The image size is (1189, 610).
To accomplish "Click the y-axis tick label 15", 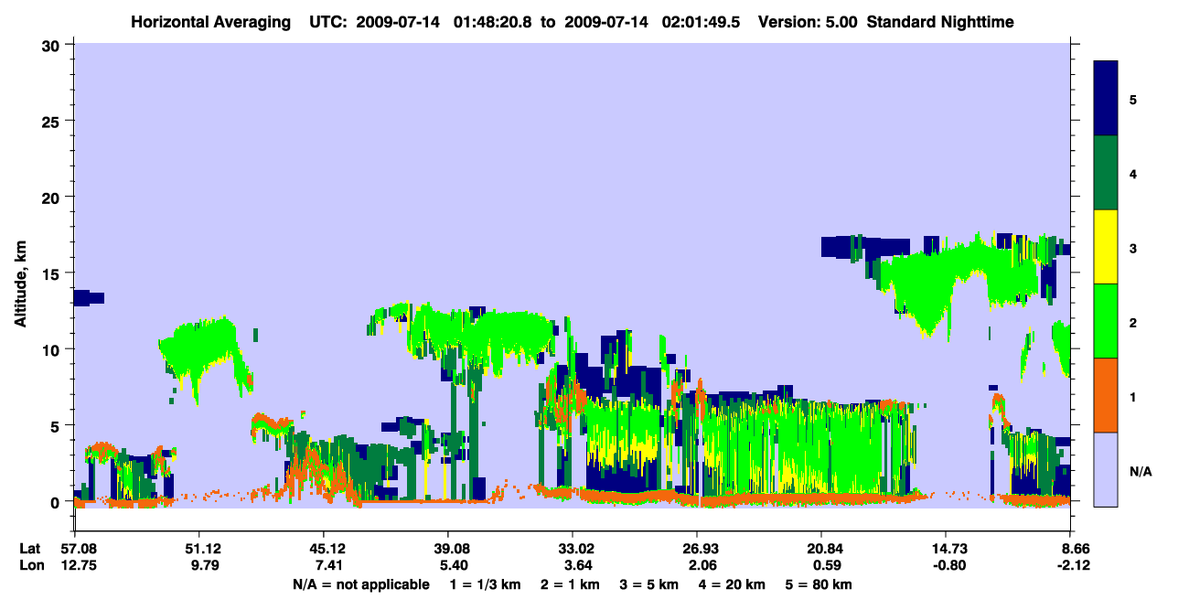I will (53, 273).
